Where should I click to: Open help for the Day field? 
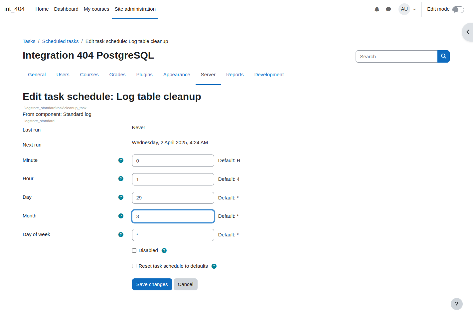pyautogui.click(x=121, y=197)
